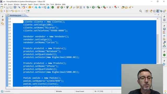Click the Writable status bar field

tap(59, 91)
